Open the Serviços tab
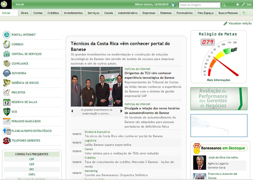Image resolution: width=253 pixels, height=180 pixels. point(93,13)
